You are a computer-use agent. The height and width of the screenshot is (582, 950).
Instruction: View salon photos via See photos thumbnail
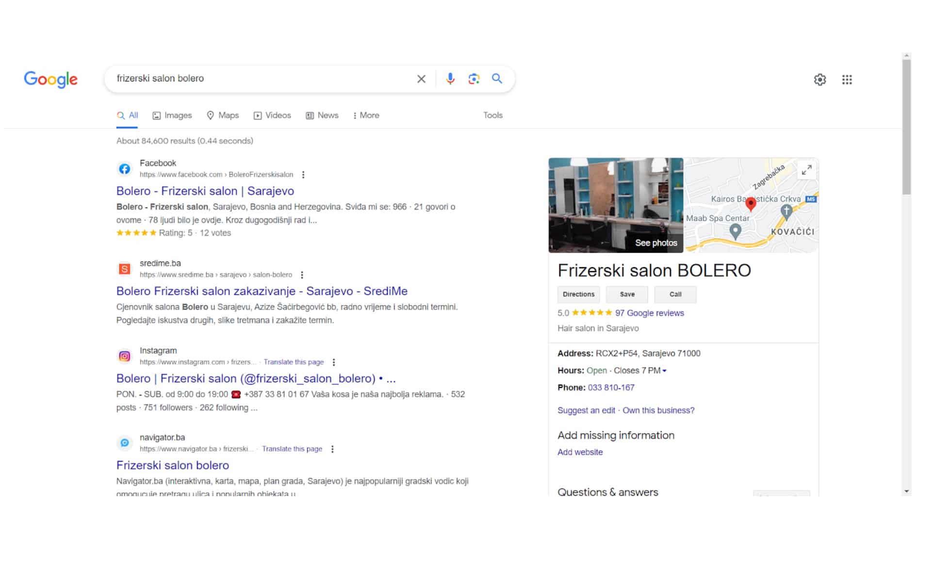(x=655, y=242)
